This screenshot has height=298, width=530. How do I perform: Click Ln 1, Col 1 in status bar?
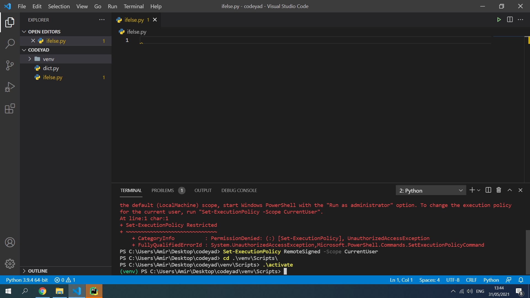(401, 280)
